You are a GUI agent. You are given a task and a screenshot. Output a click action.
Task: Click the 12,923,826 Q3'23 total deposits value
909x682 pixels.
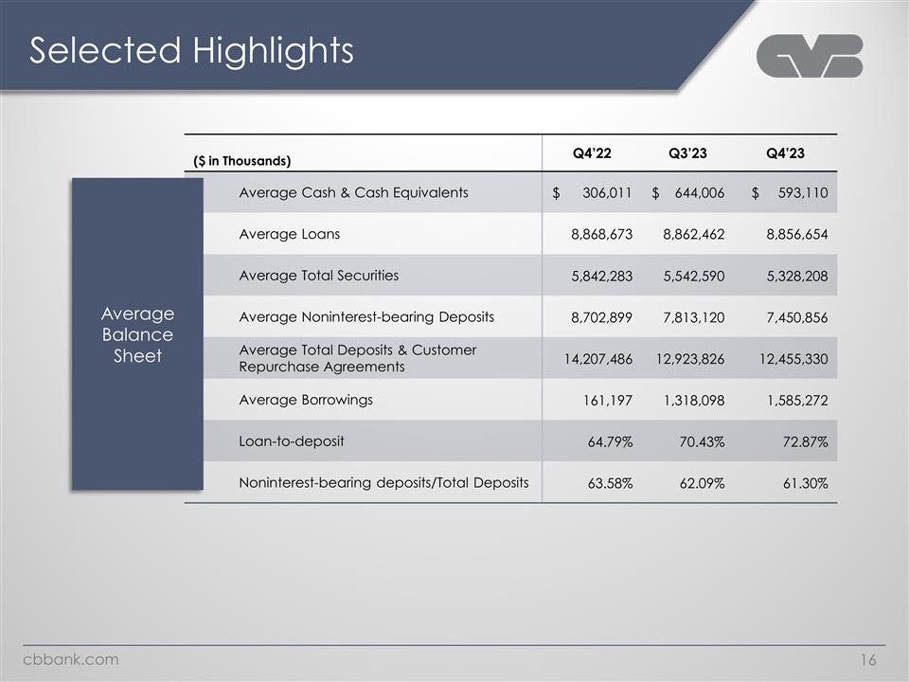tap(689, 359)
